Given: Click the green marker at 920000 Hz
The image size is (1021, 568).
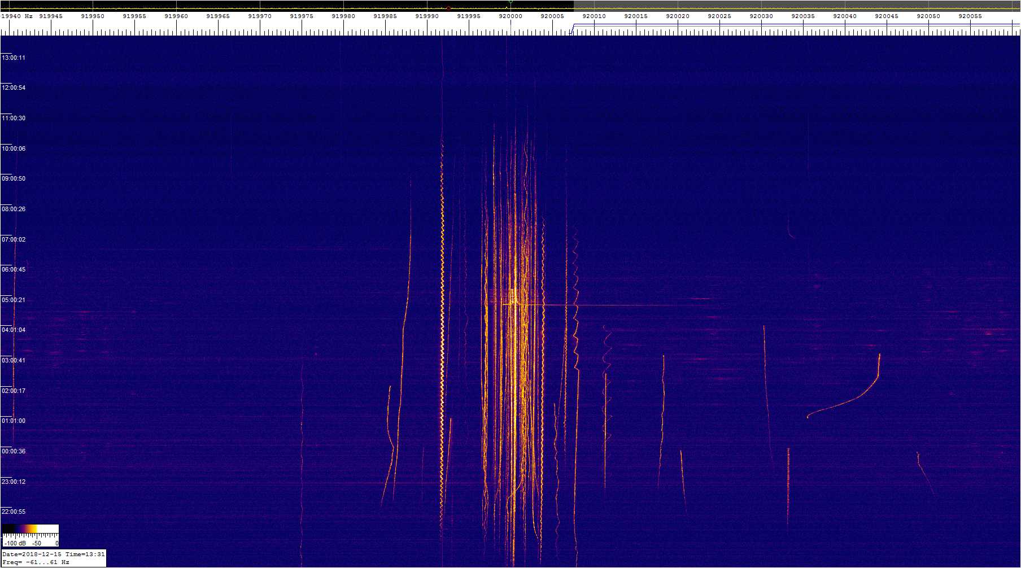Looking at the screenshot, I should pos(510,3).
